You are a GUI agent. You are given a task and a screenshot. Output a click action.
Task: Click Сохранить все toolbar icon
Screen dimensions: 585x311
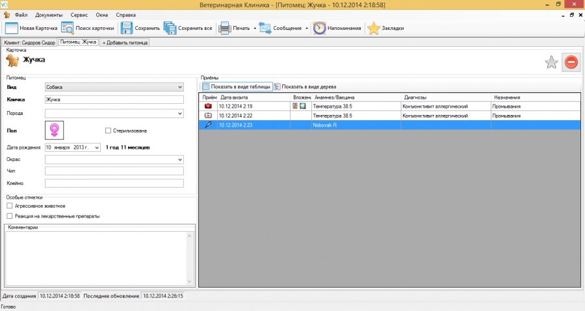pos(170,29)
